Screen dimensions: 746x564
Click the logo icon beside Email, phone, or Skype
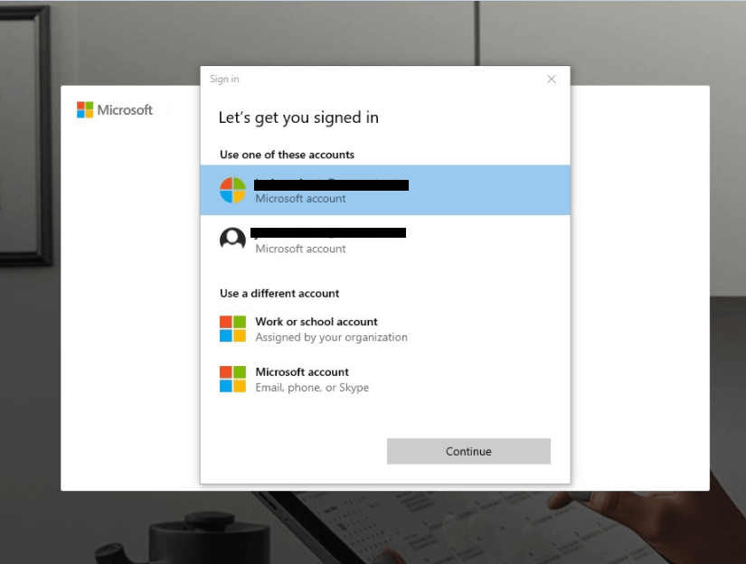coord(232,379)
